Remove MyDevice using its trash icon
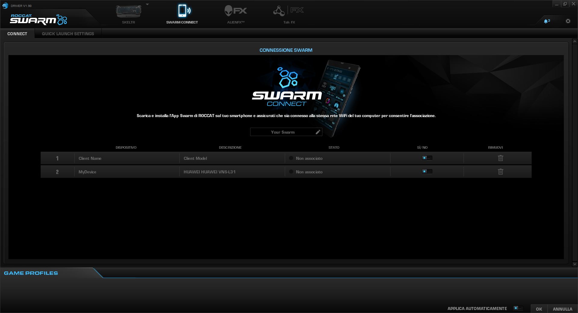This screenshot has width=578, height=313. pyautogui.click(x=500, y=172)
